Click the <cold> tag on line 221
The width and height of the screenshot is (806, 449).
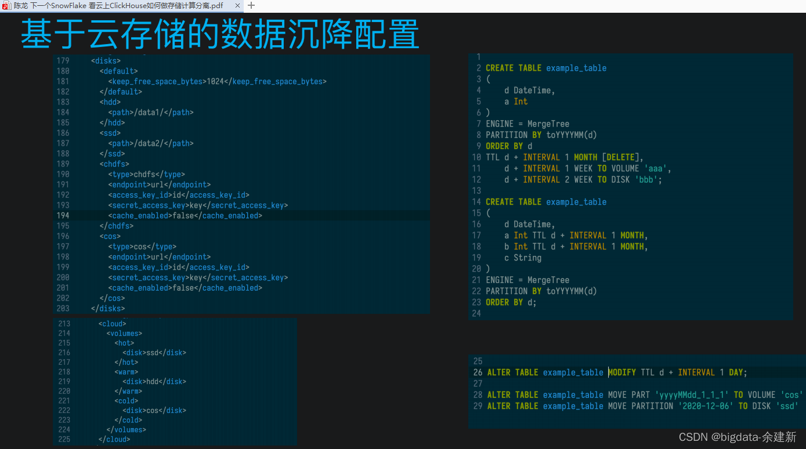click(126, 401)
